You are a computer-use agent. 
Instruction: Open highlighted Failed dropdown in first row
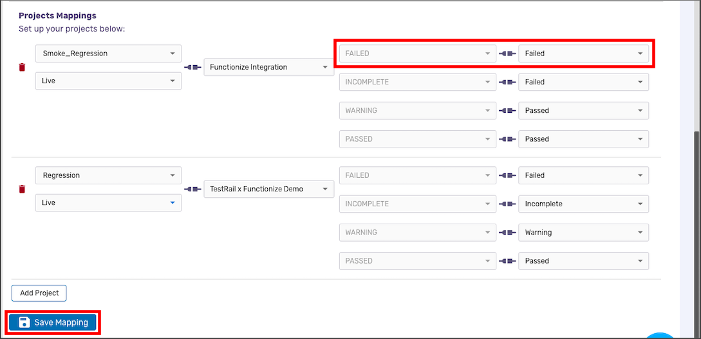coord(583,53)
